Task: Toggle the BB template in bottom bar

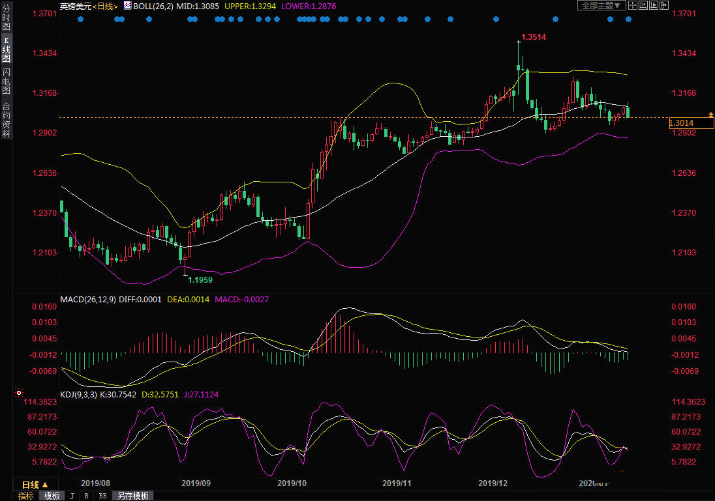Action: tap(102, 496)
